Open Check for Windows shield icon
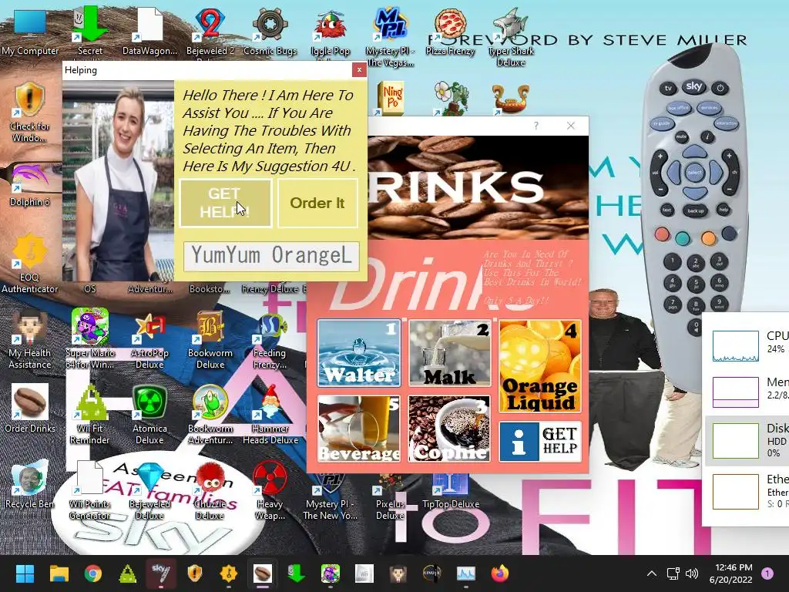The image size is (789, 592). pos(29,112)
